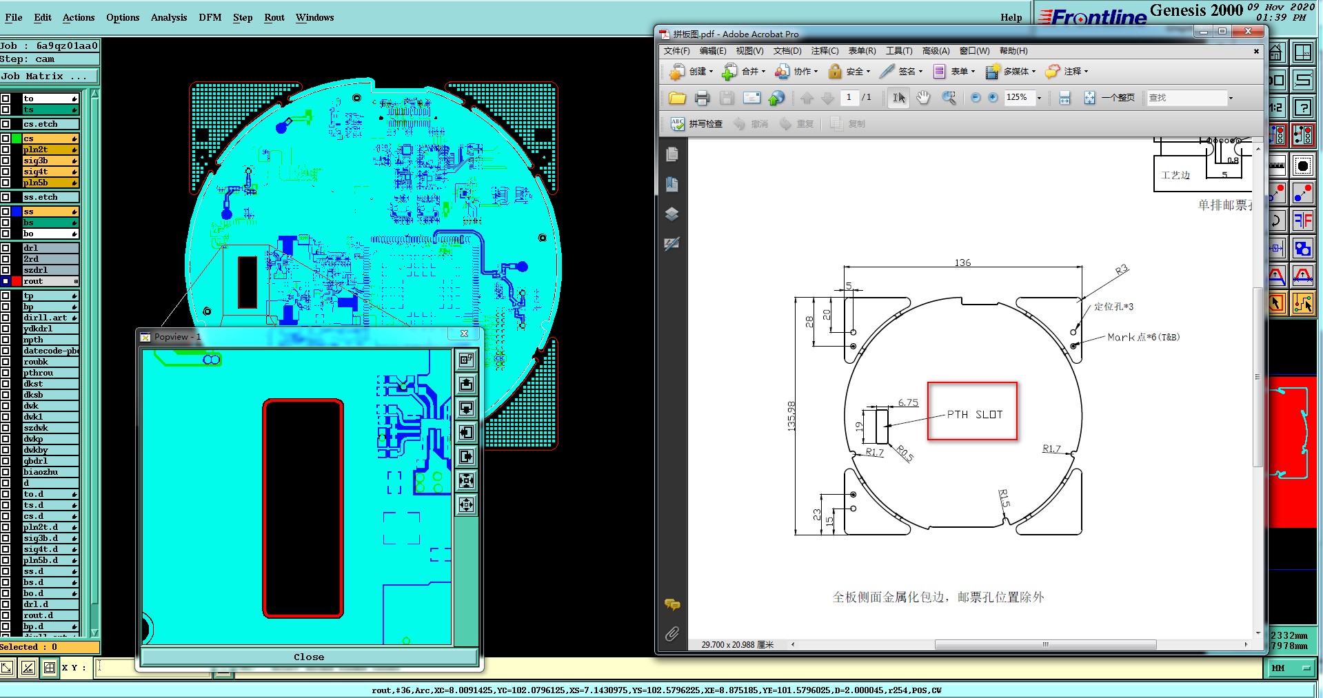This screenshot has height=698, width=1323.
Task: Click the Popview pan up icon
Action: point(467,384)
